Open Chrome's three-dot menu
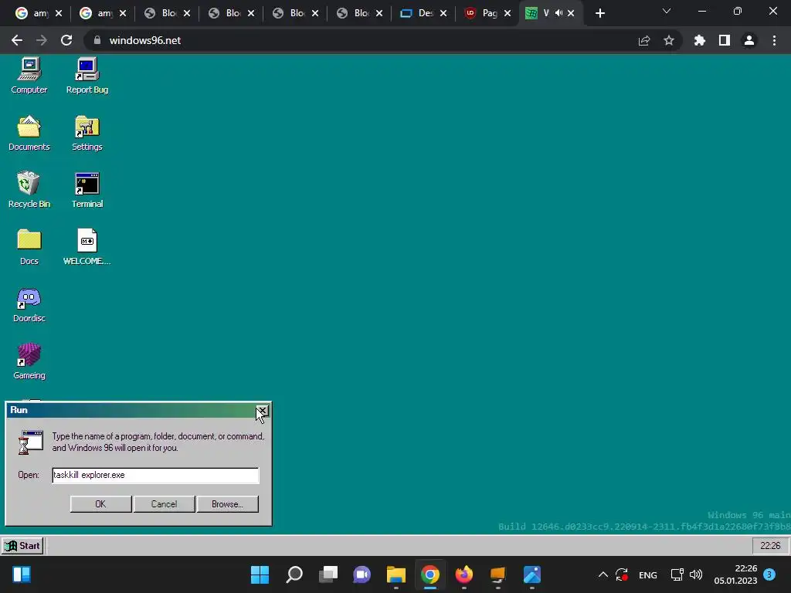This screenshot has width=791, height=593. point(774,40)
